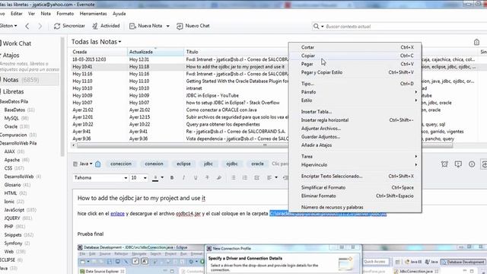Image resolution: width=487 pixels, height=274 pixels.
Task: Select note 'JDBC in Eclipse - YouTube'
Action: [x=212, y=96]
